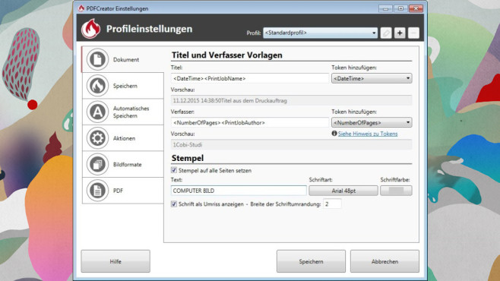This screenshot has height=281, width=500.
Task: Toggle 'Stempel auf alle Seiten setzen' checkbox
Action: (174, 170)
